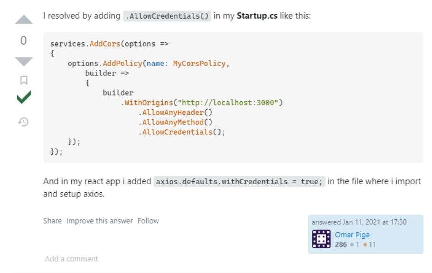Click the vote count number 0
Viewport: 432px width, 273px height.
point(24,41)
